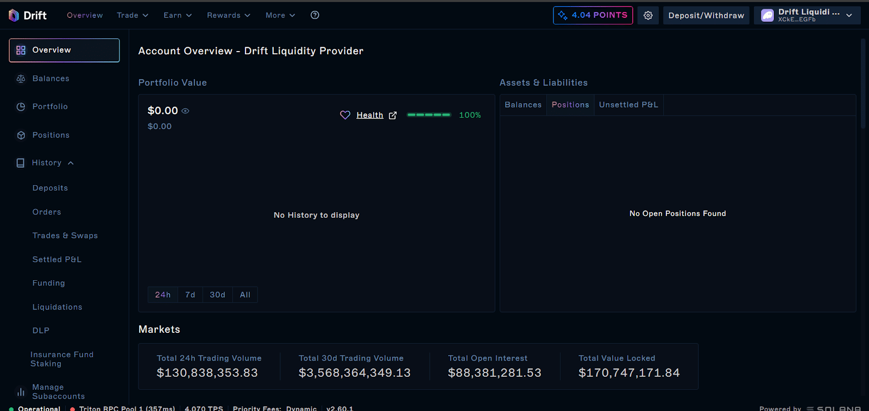869x411 pixels.
Task: Select the 7d time range
Action: [x=190, y=295]
